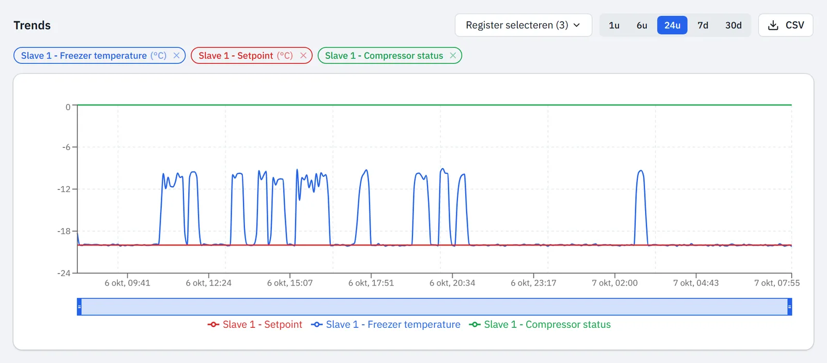Click the y-axis value -18
Viewport: 827px width, 363px height.
[x=64, y=231]
